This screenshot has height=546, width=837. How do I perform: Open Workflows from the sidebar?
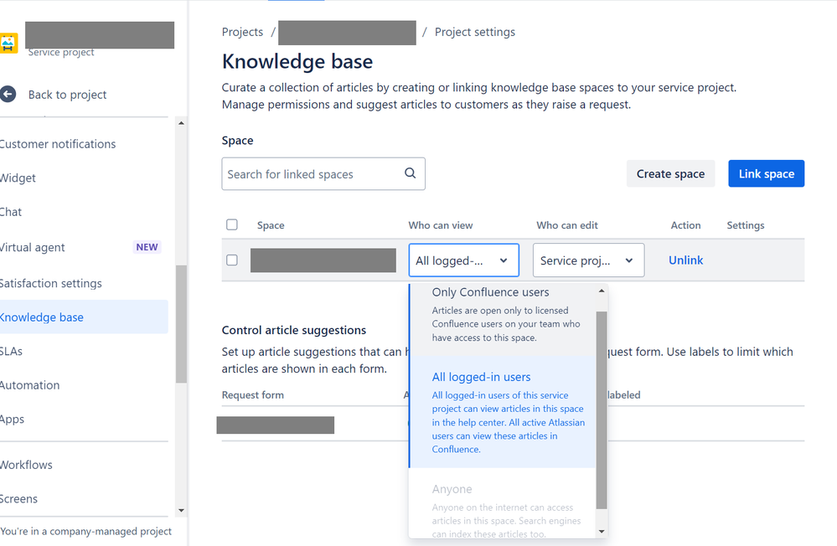pyautogui.click(x=26, y=464)
